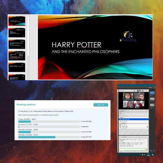
Task: Click the Subscribe button
Action: (x=101, y=105)
